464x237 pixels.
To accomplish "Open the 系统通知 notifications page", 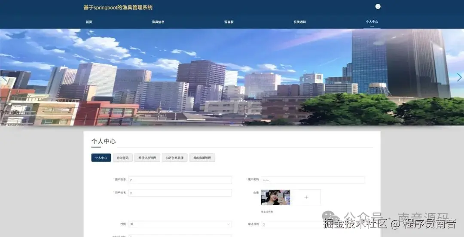I will coord(299,22).
